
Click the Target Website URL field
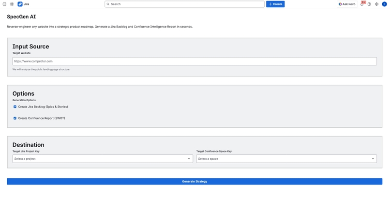[x=195, y=61]
